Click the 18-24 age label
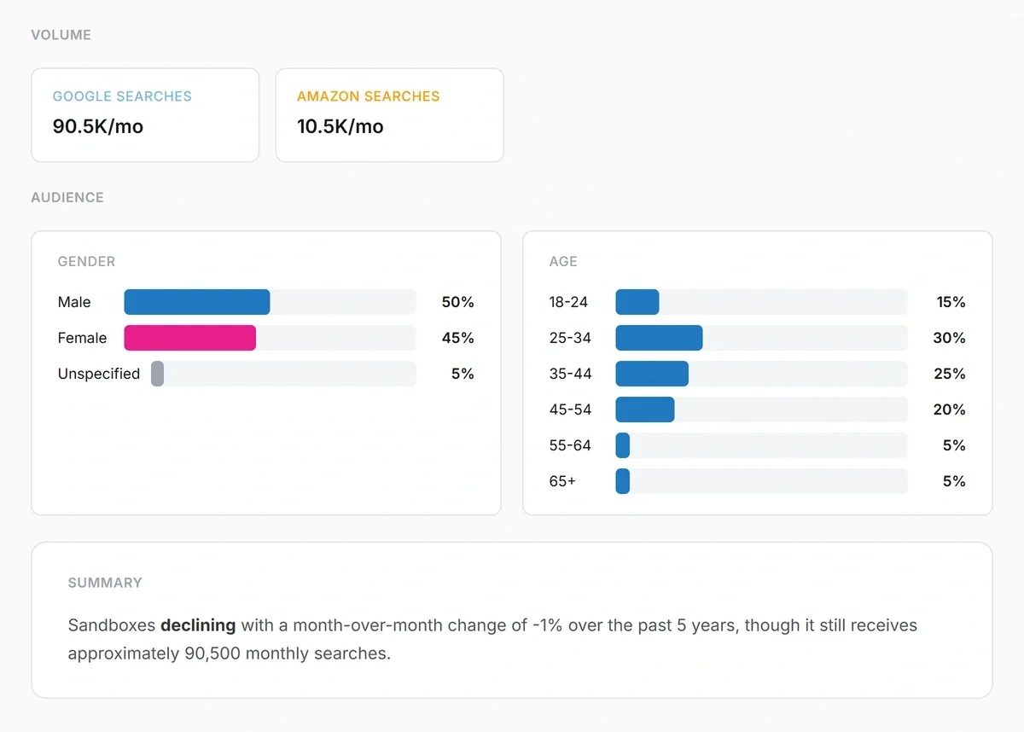The image size is (1024, 732). point(568,302)
